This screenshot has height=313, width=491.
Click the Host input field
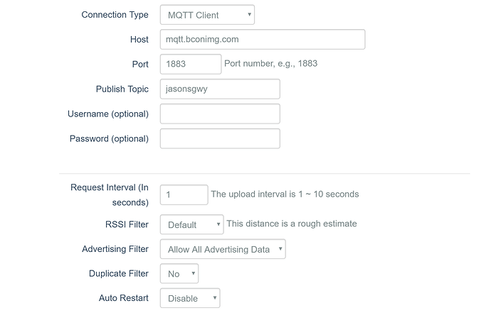[x=263, y=39]
